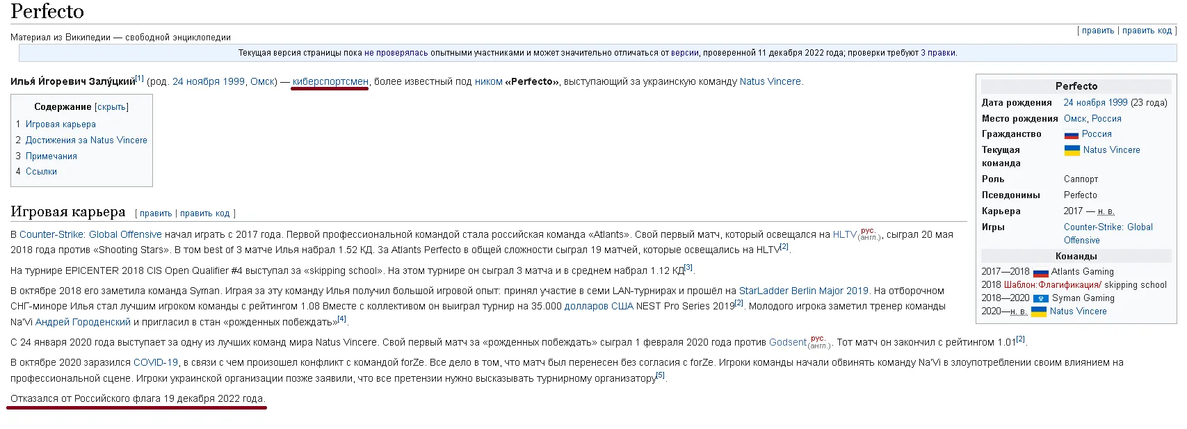Click the н. в. abbreviation in Карьера row
The width and height of the screenshot is (1187, 429).
point(1106,211)
